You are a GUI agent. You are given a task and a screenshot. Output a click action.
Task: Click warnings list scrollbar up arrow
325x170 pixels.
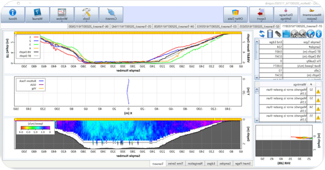257,89
